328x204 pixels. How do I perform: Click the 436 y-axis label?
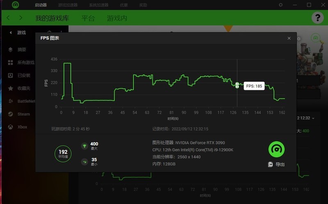(x=54, y=59)
